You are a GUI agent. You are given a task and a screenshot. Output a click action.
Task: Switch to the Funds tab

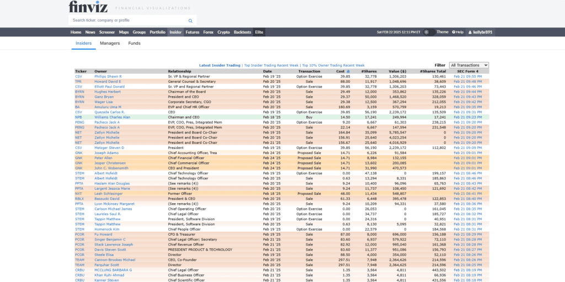coord(135,43)
